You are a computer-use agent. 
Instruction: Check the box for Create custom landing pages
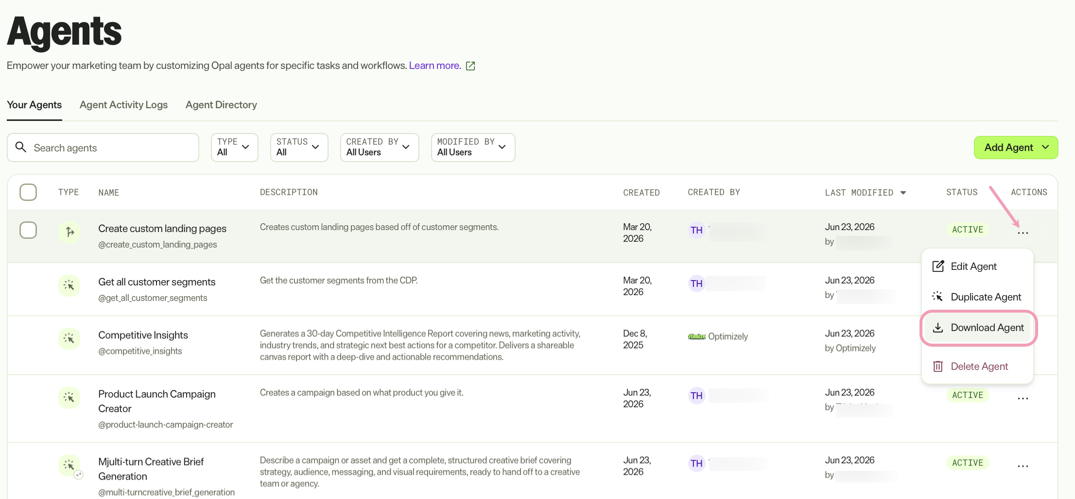tap(28, 230)
